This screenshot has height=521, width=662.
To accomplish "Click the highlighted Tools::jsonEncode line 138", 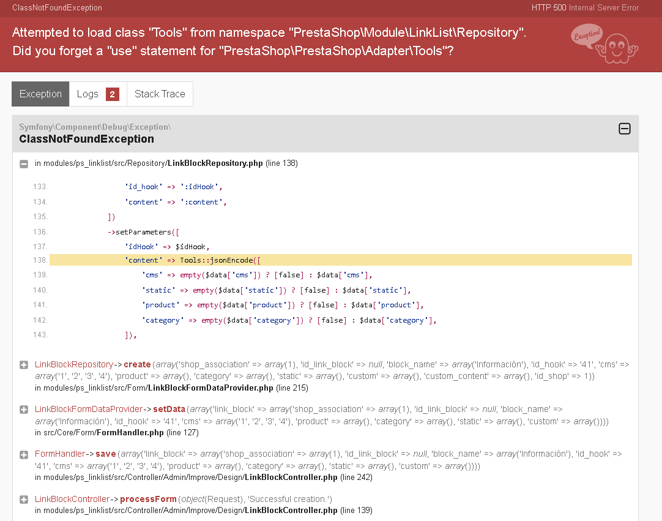I will [341, 260].
